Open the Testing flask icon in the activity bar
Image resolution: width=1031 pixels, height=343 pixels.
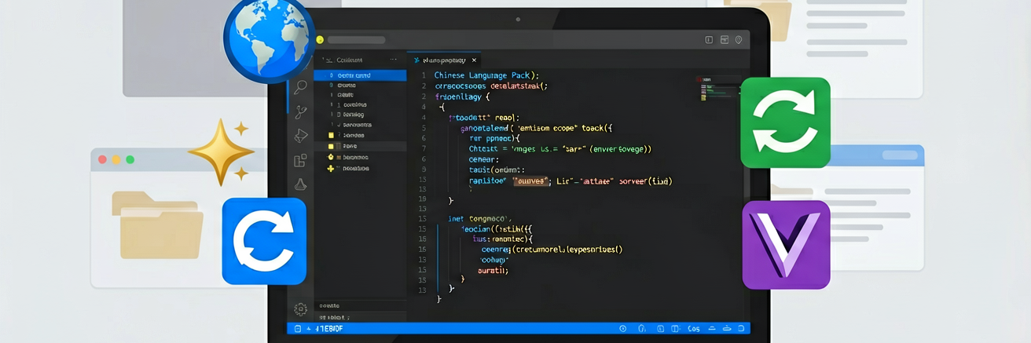click(300, 184)
